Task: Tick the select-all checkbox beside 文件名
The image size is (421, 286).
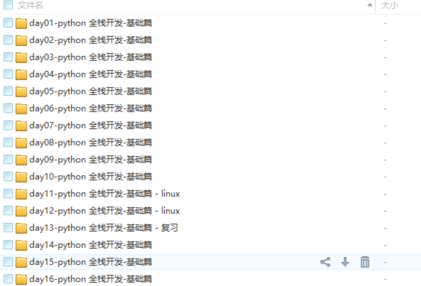Action: coord(8,5)
